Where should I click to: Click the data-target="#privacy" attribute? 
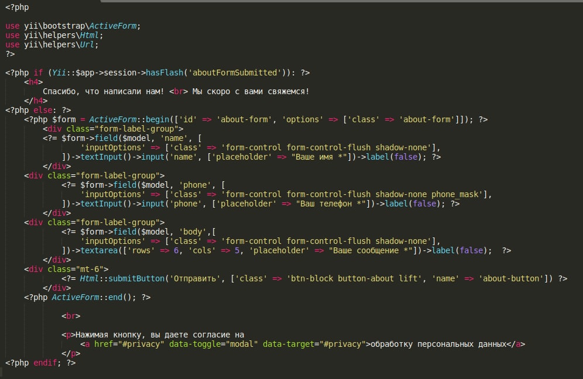tap(314, 344)
